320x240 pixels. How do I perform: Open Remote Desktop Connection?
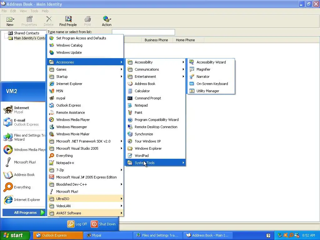(156, 127)
